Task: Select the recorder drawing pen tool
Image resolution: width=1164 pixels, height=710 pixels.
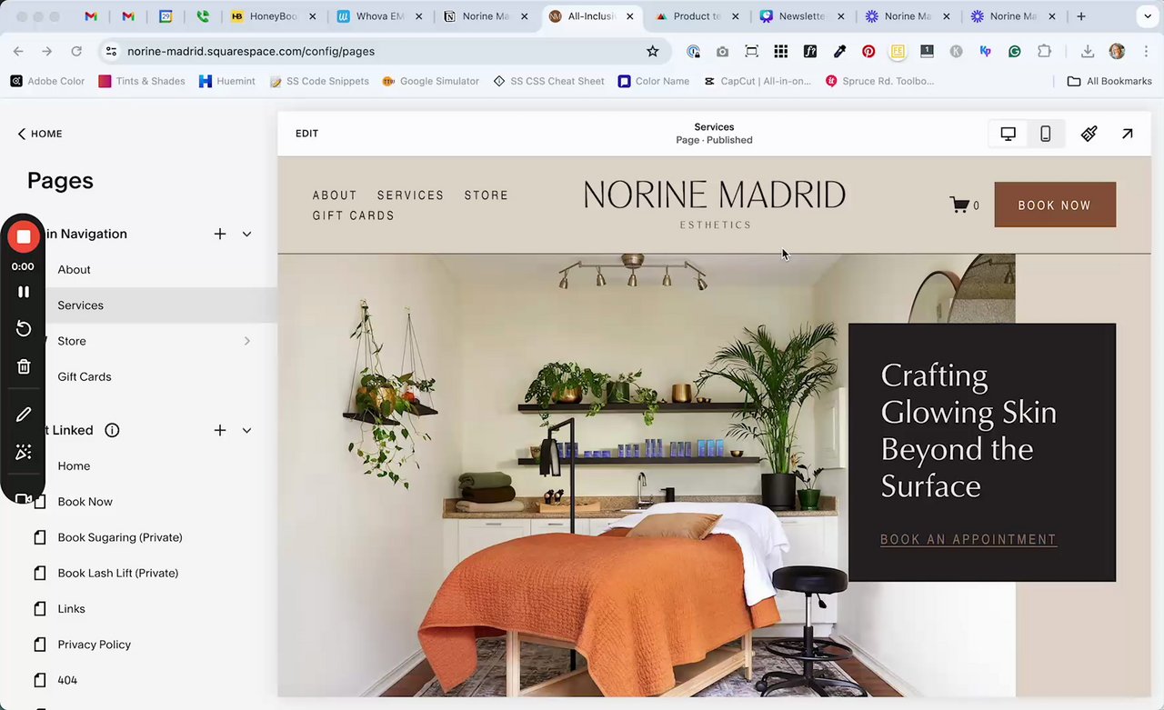Action: coord(24,415)
